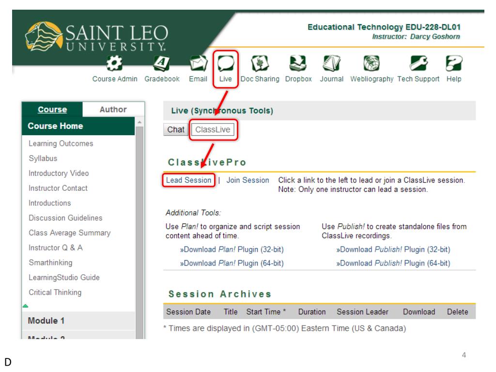
Task: Open the Help question mark icon
Action: 454,63
